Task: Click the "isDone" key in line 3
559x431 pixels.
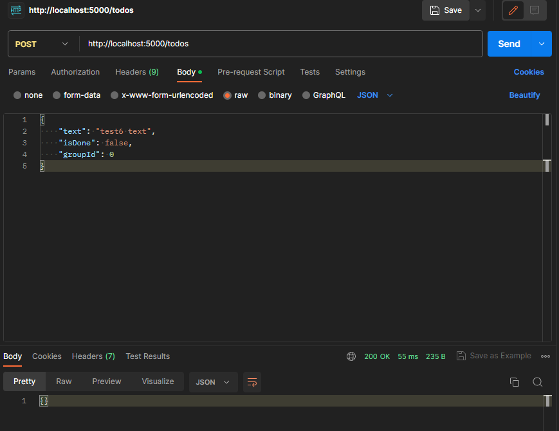Action: [77, 143]
